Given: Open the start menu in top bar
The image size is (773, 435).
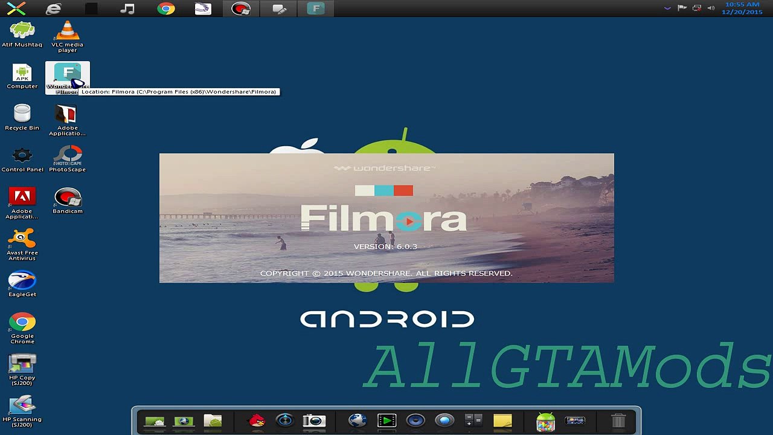Looking at the screenshot, I should tap(16, 8).
